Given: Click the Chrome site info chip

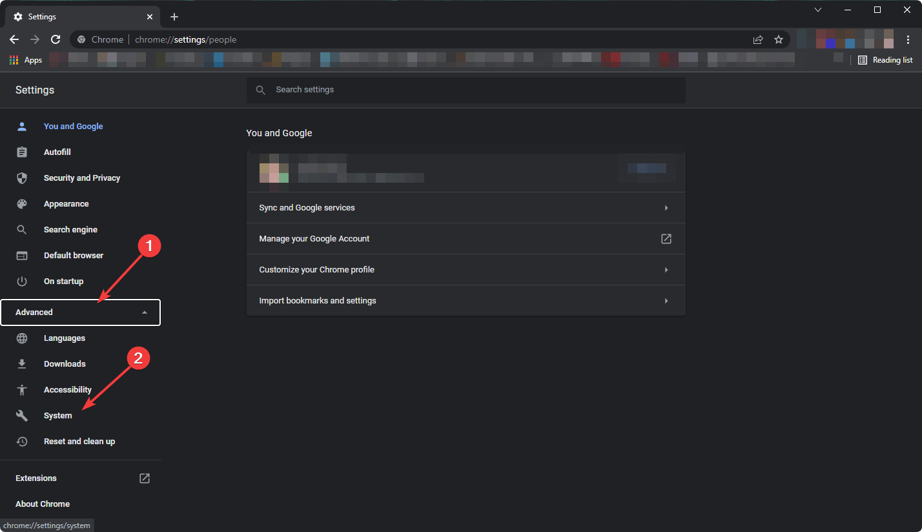Looking at the screenshot, I should pos(100,39).
